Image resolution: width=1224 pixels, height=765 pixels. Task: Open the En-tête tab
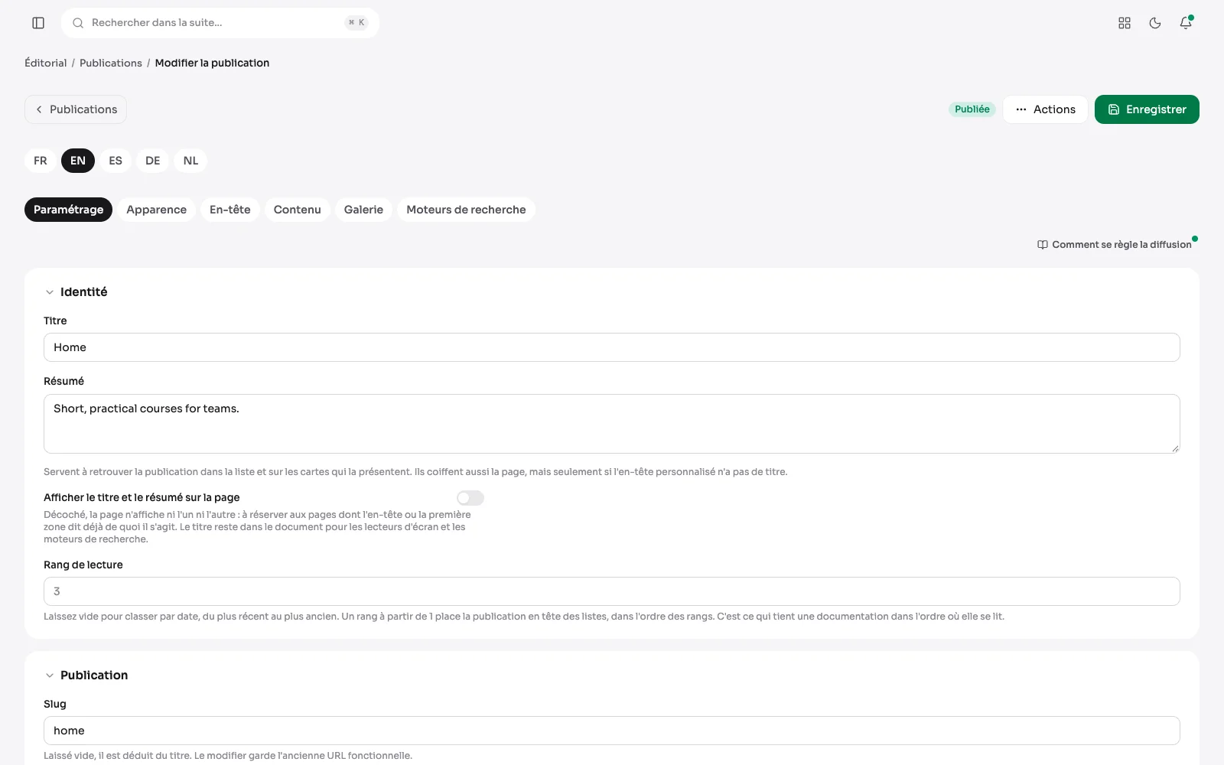click(x=230, y=210)
